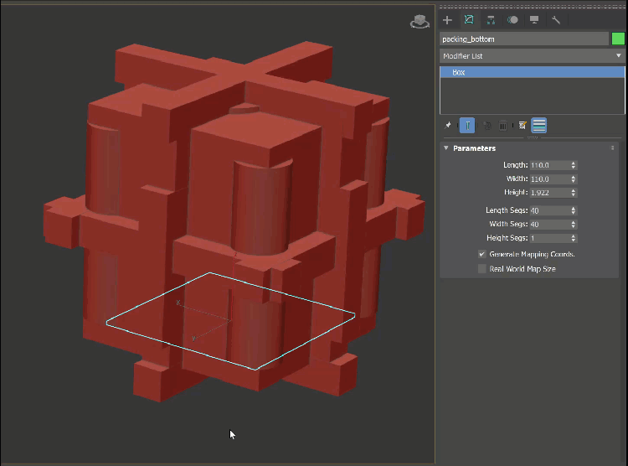Select Box in the modifier stack

tap(459, 73)
